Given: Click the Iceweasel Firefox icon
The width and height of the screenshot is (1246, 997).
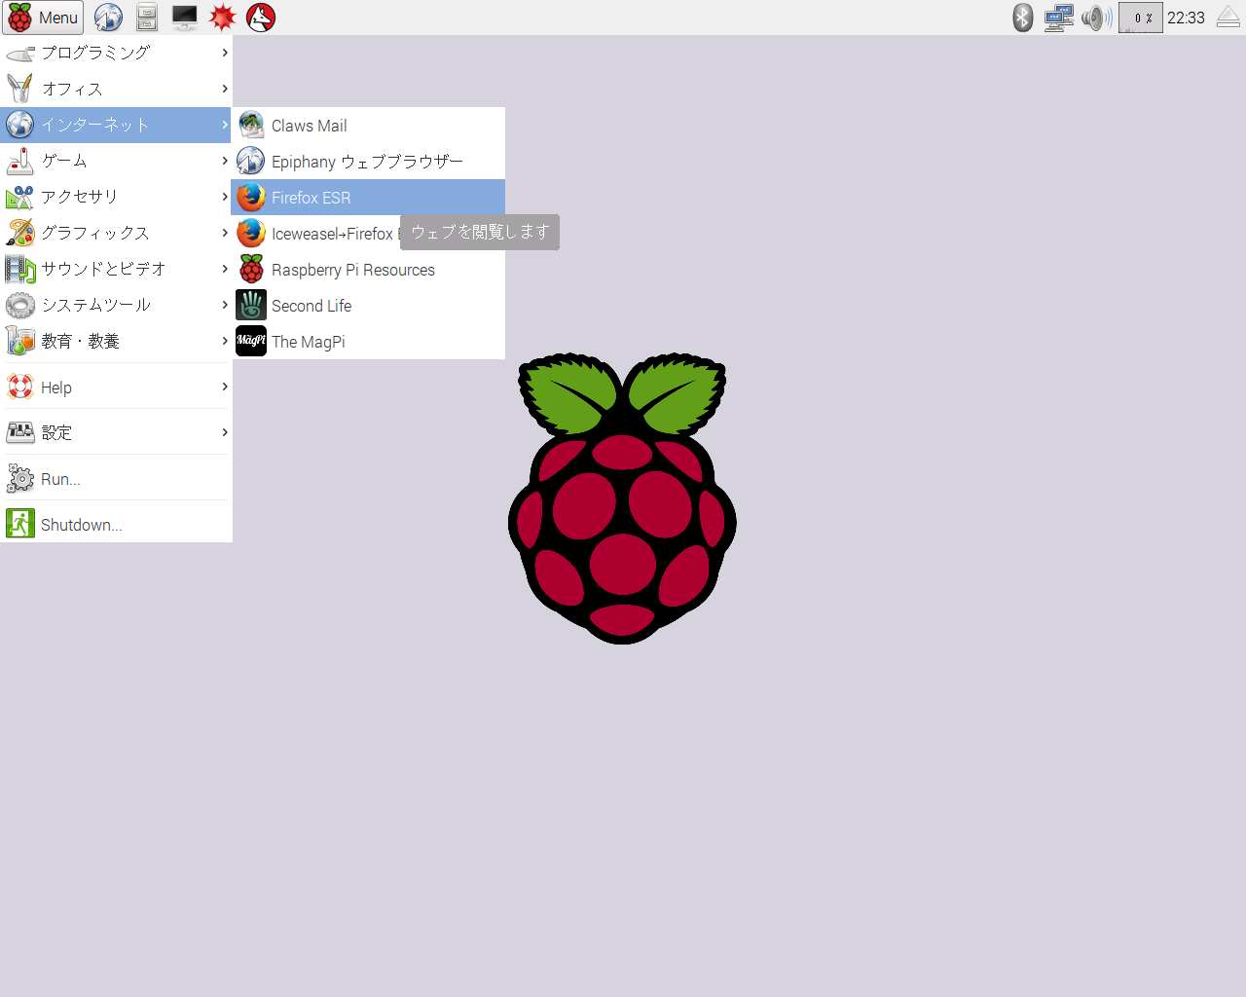Looking at the screenshot, I should pyautogui.click(x=251, y=234).
